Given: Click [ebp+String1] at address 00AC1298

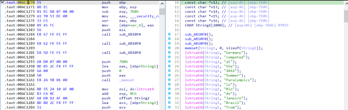Looking at the screenshot, I should tap(144, 67).
